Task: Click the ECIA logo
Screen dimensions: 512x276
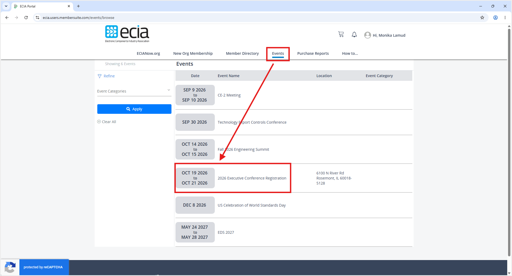Action: point(127,34)
